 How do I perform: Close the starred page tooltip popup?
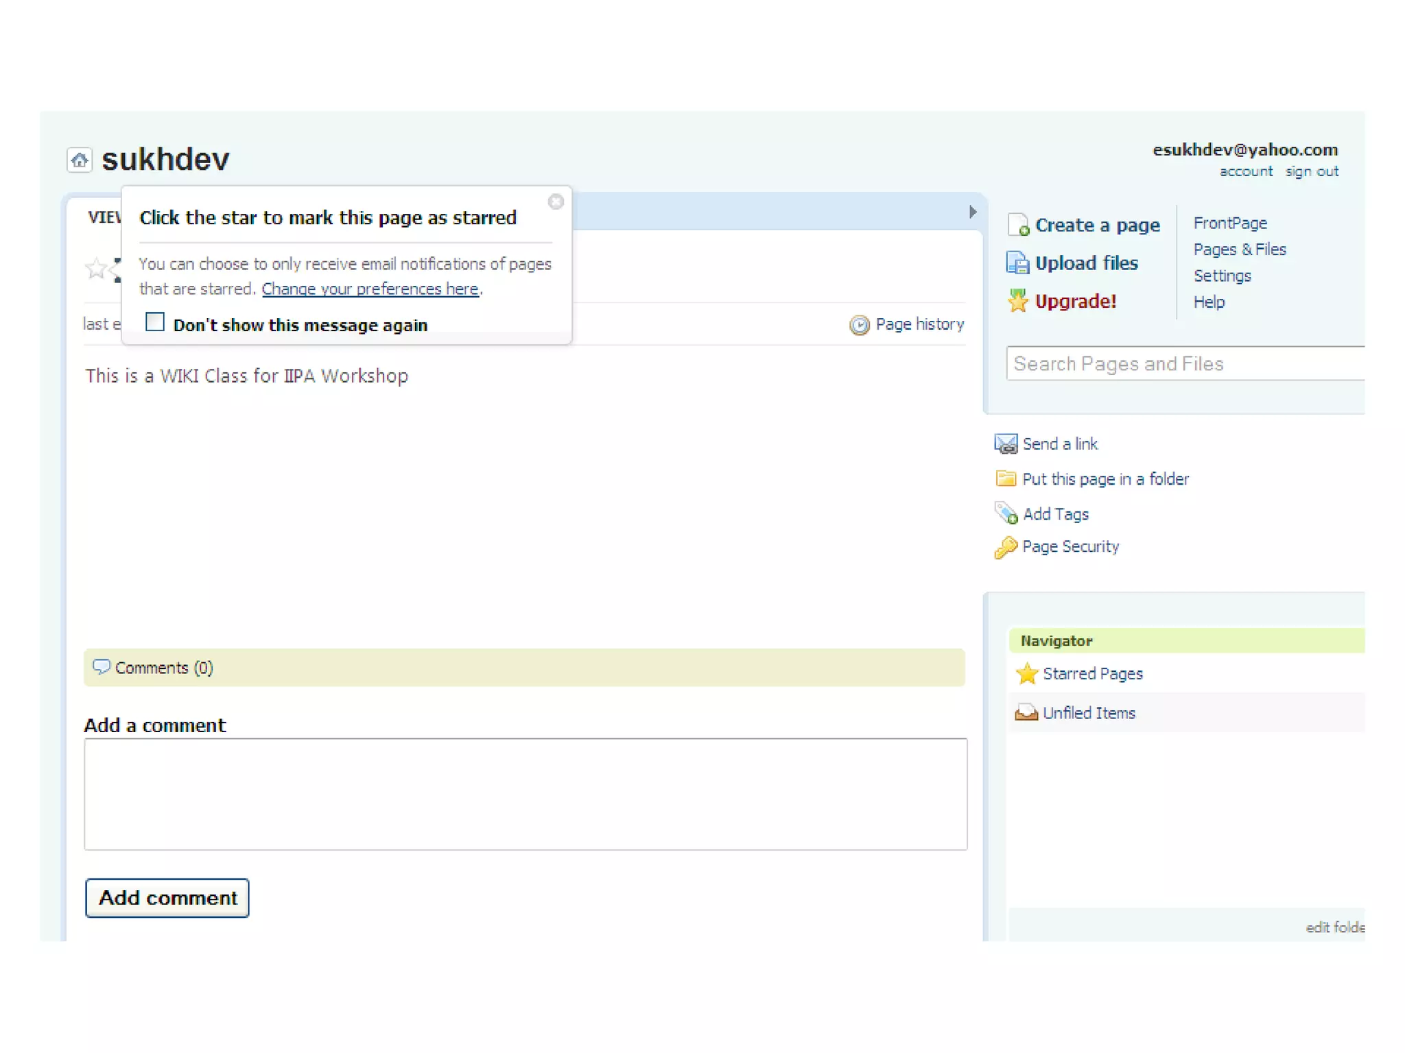pos(556,202)
